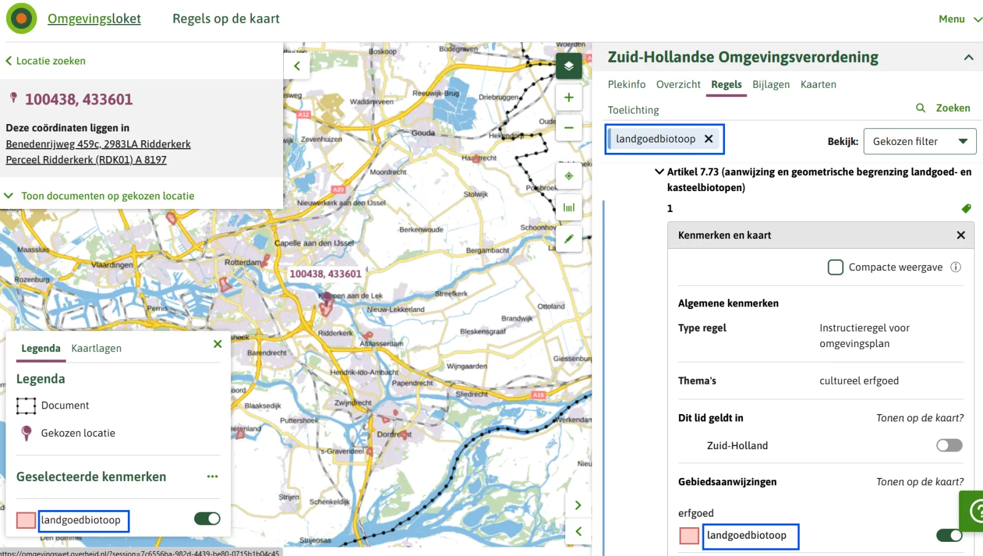The width and height of the screenshot is (983, 556).
Task: Close the Legenda panel
Action: tap(217, 344)
